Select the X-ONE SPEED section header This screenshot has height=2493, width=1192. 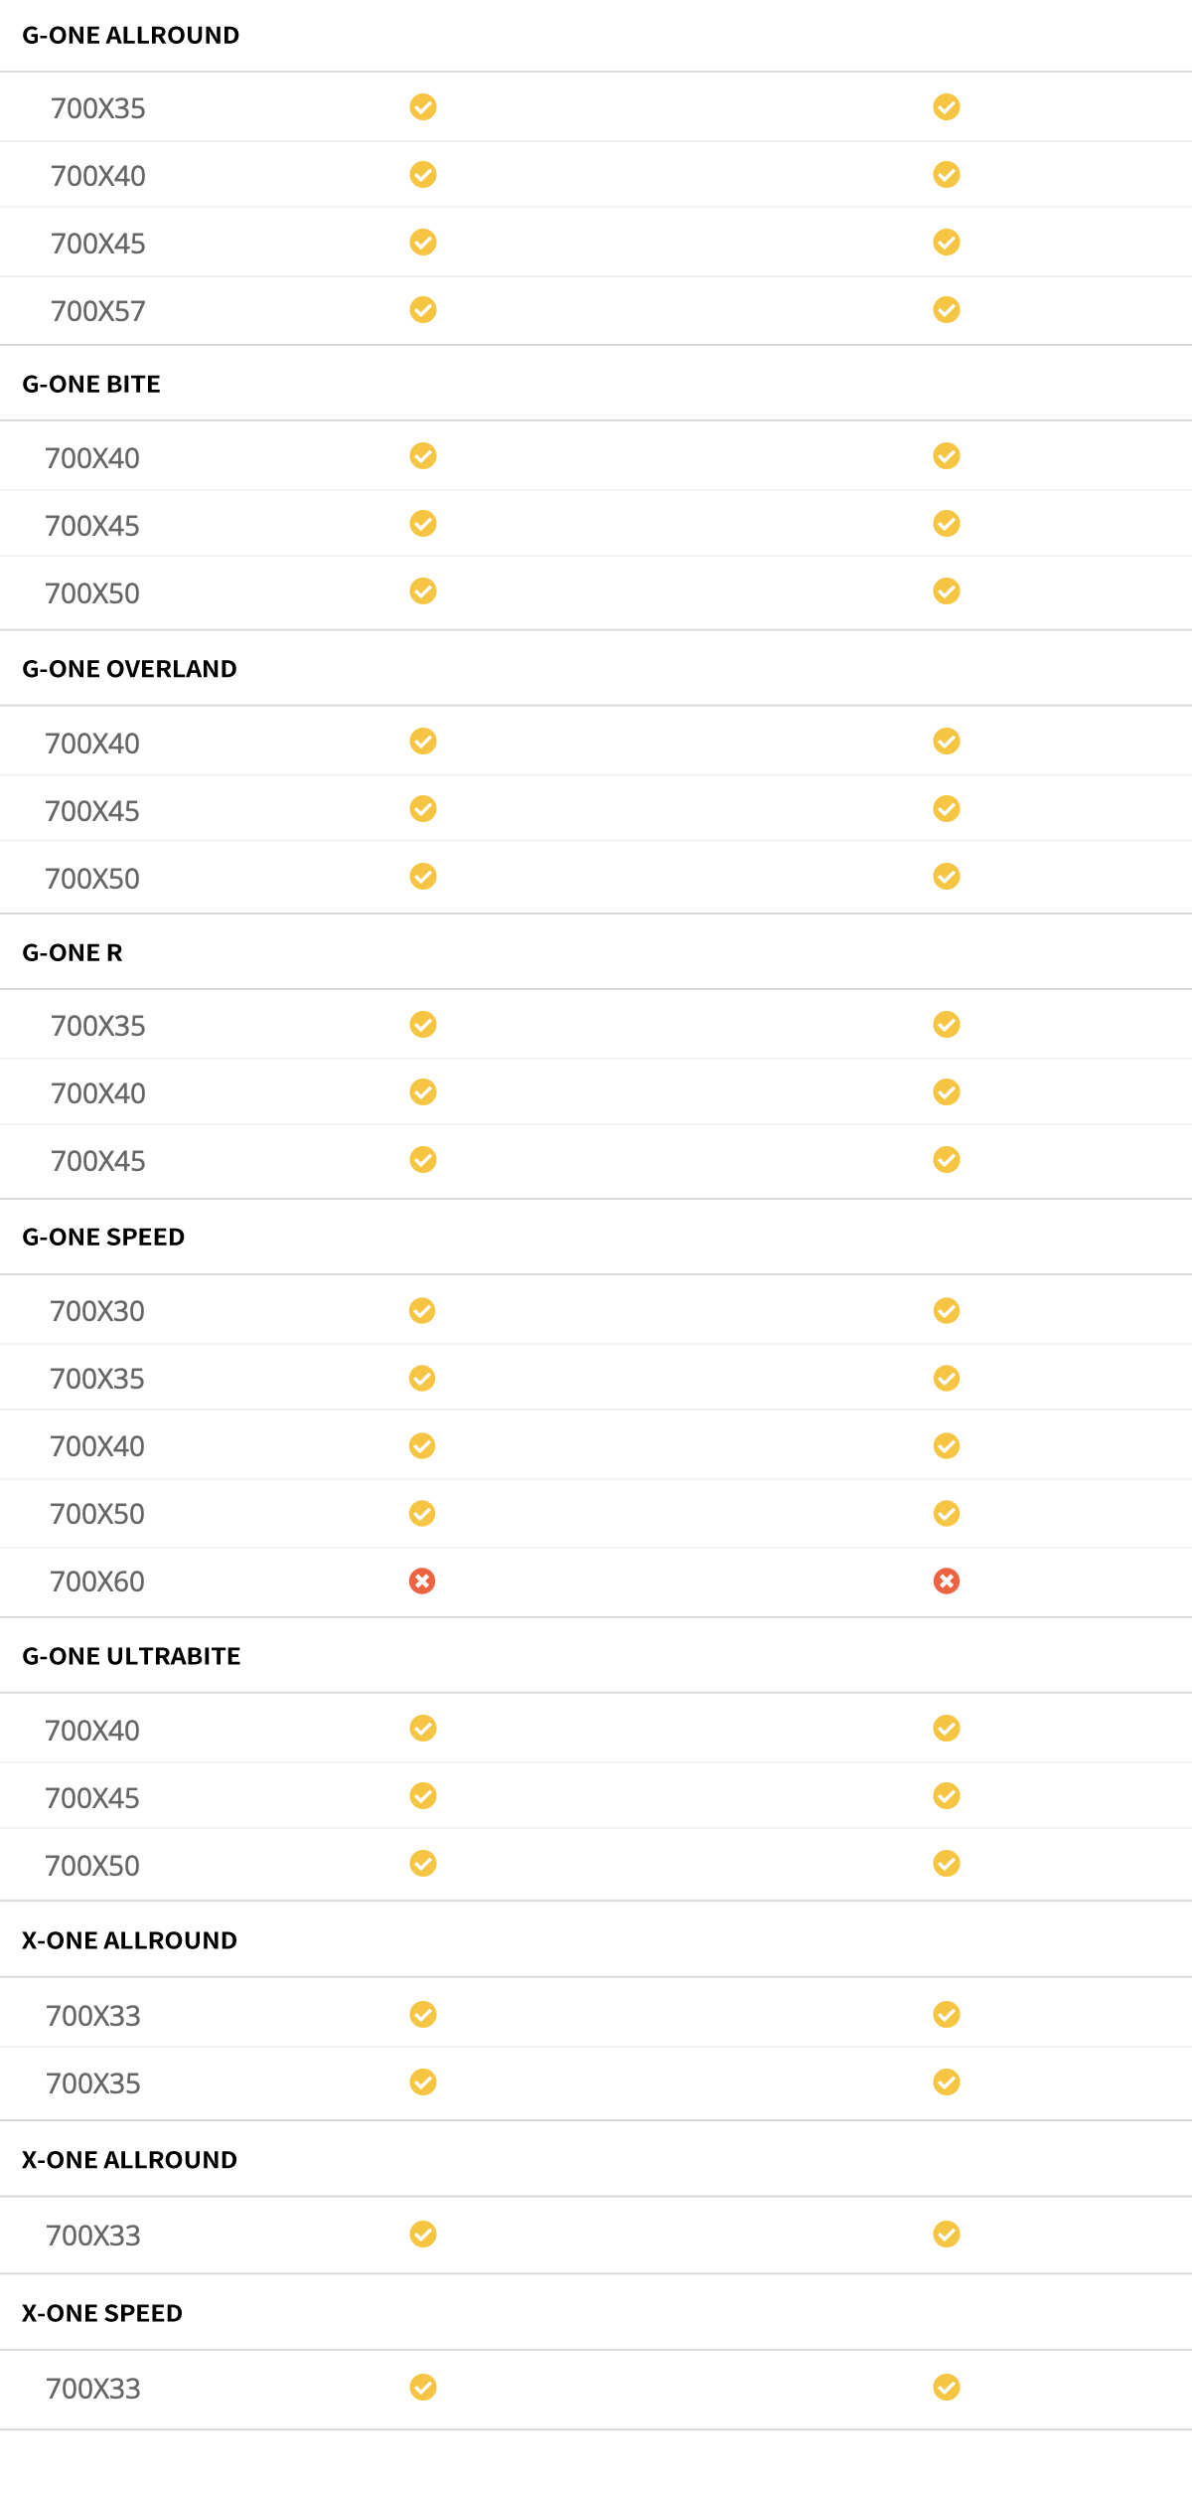(x=102, y=2313)
